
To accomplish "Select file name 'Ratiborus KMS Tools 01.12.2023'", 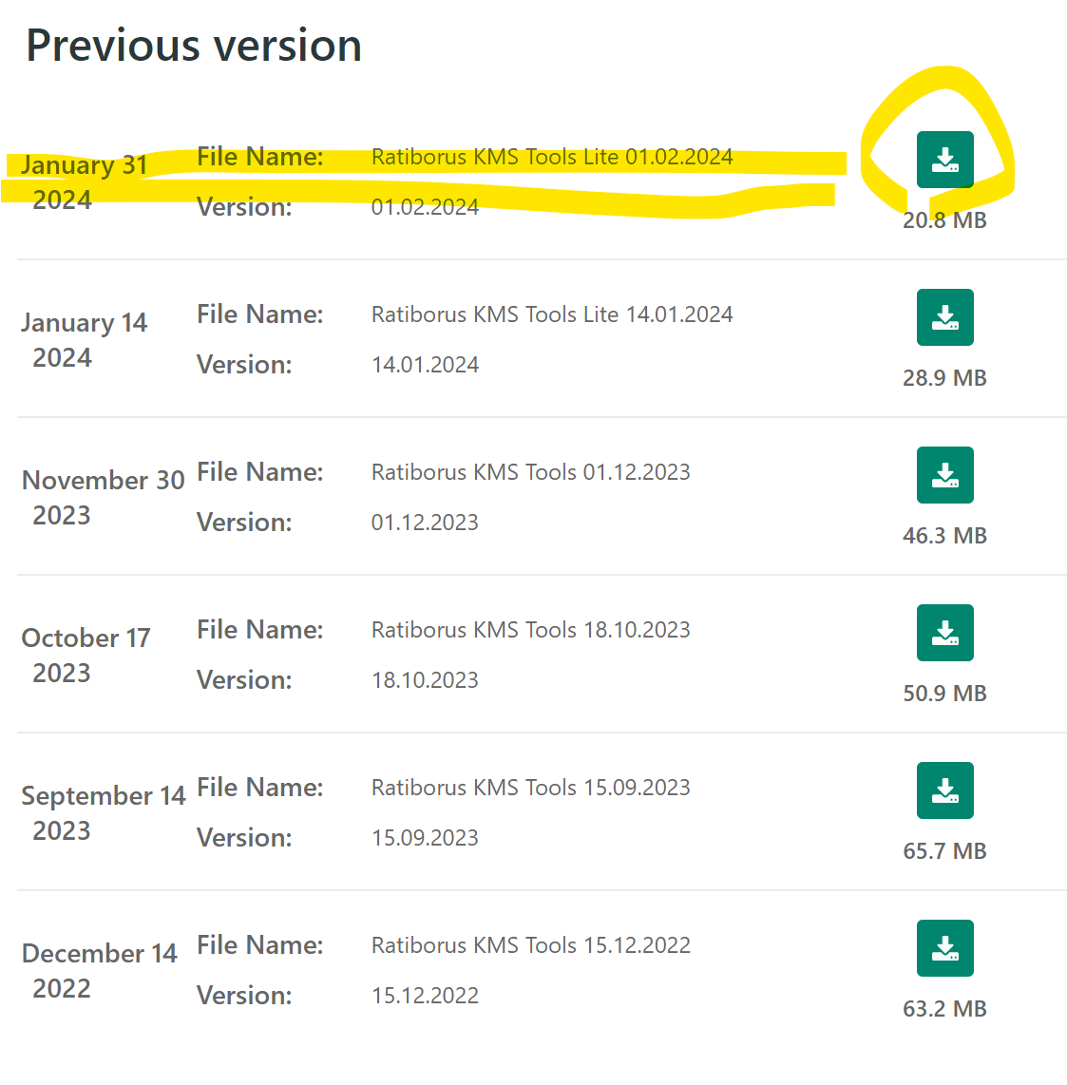I will tap(531, 472).
